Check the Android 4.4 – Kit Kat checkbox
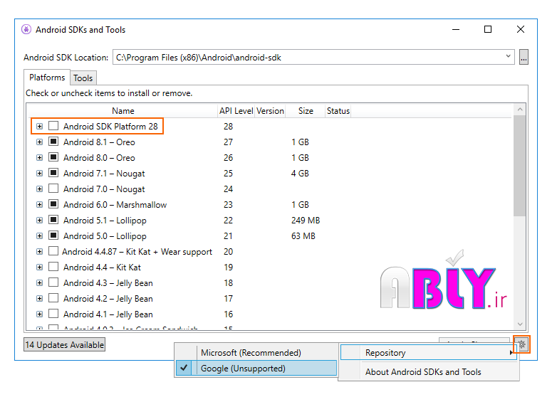The image size is (557, 397). 53,267
